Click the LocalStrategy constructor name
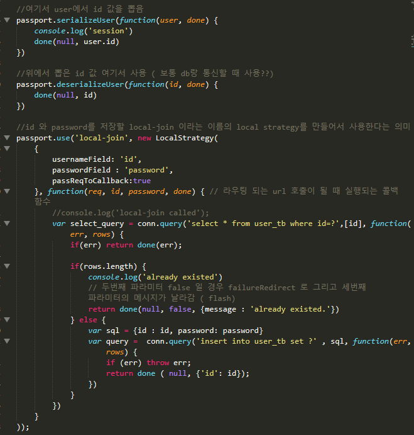Image resolution: width=414 pixels, height=435 pixels. click(185, 138)
